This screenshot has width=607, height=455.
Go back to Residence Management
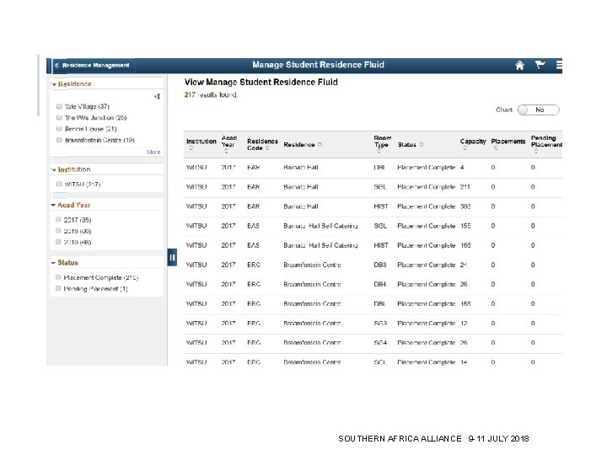tap(92, 66)
